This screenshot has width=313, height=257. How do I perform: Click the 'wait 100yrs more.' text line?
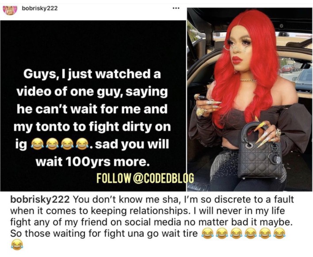click(92, 162)
